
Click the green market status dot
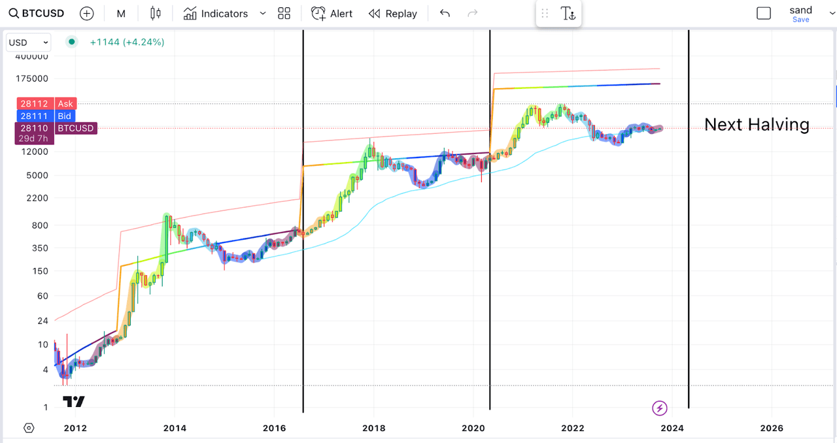pos(71,42)
